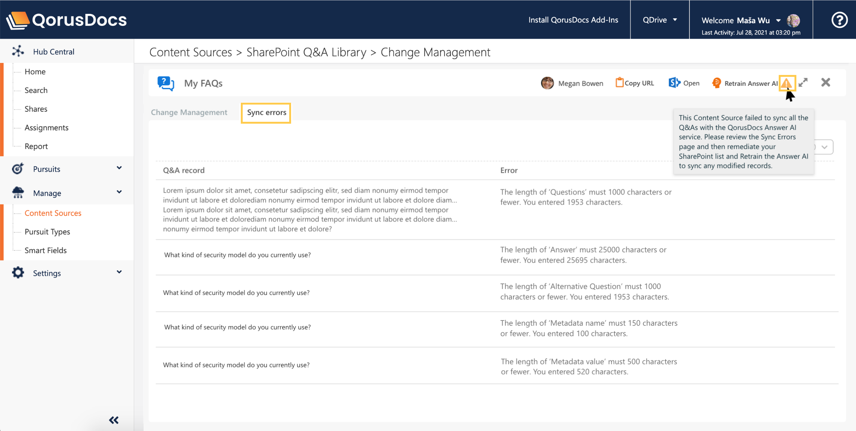
Task: Click Install QorusDocs Add-Ins link
Action: (573, 20)
